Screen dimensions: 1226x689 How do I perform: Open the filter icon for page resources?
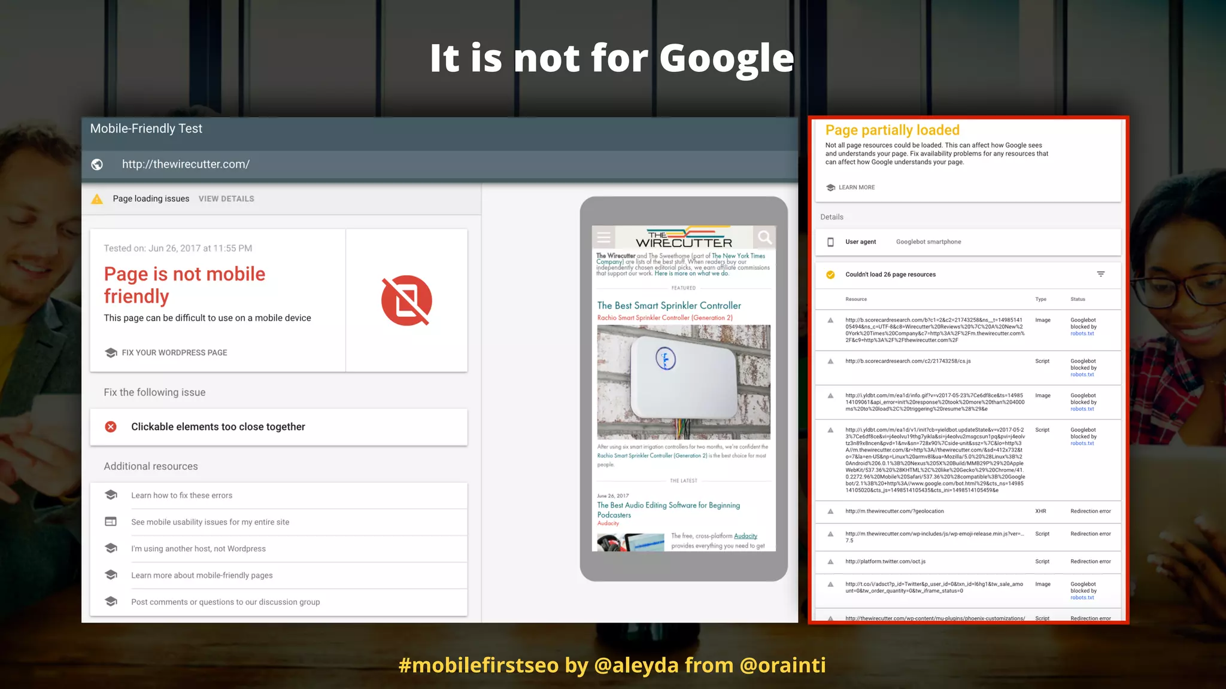click(x=1100, y=274)
